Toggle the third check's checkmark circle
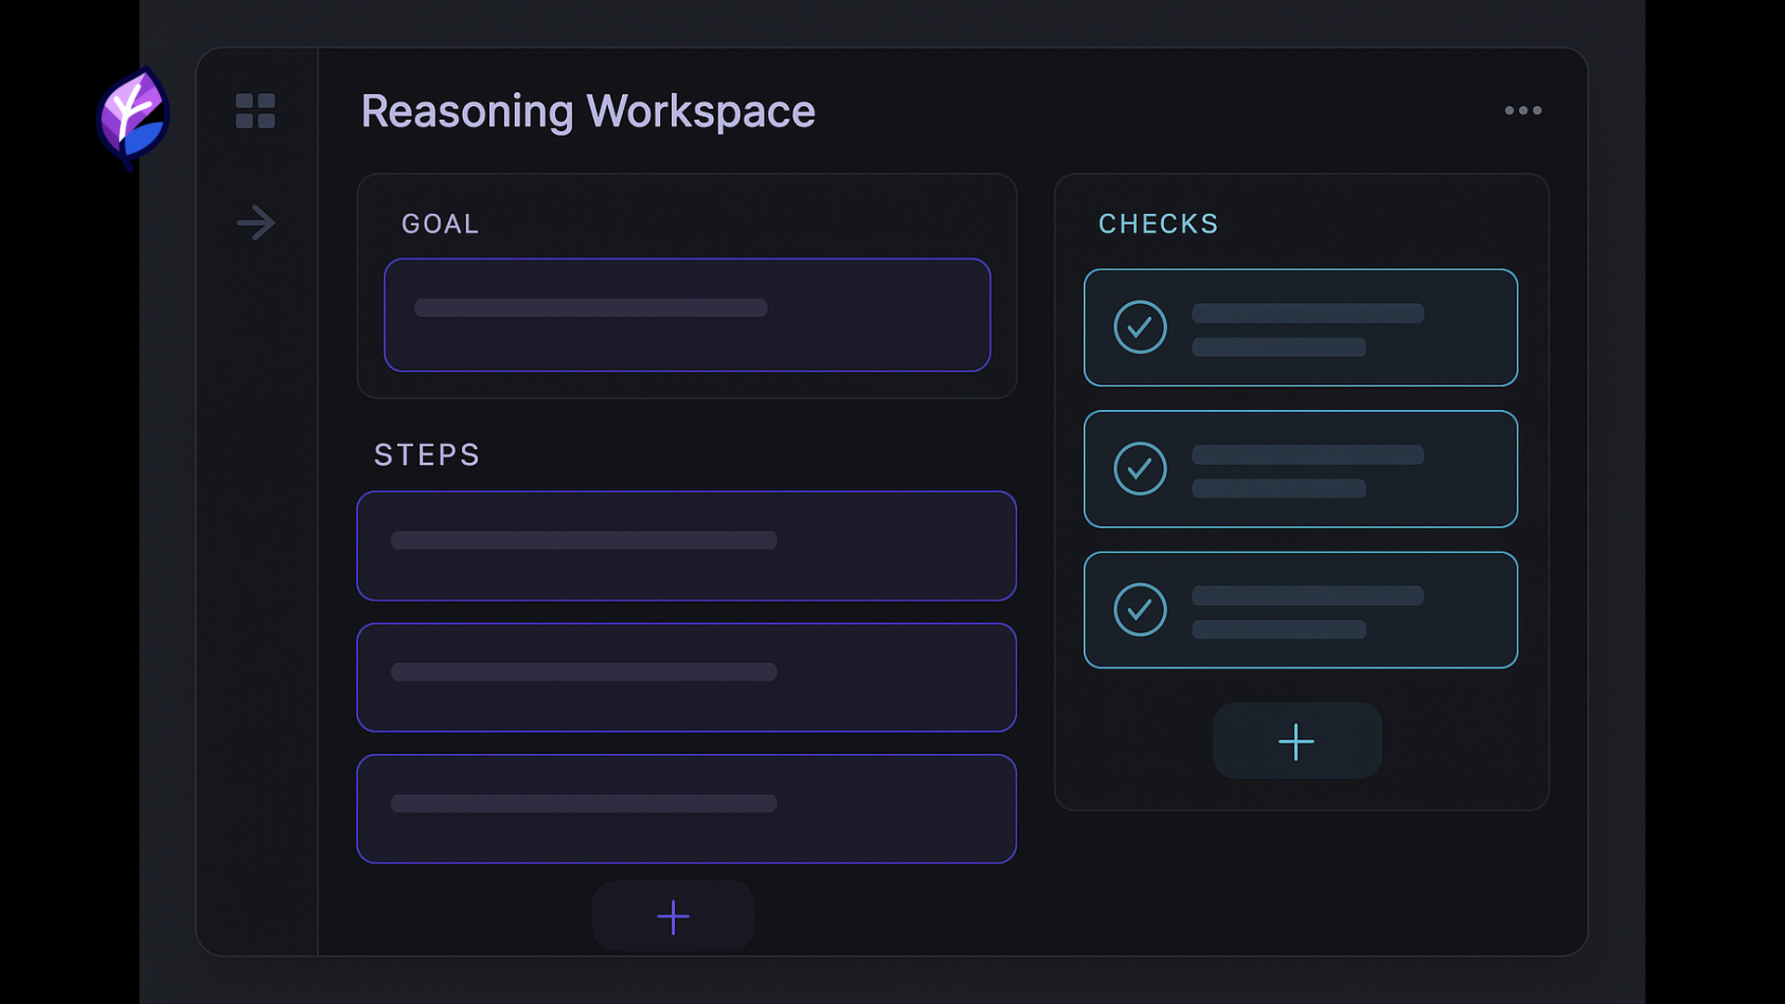Screen dimensions: 1785x1004 click(1140, 610)
